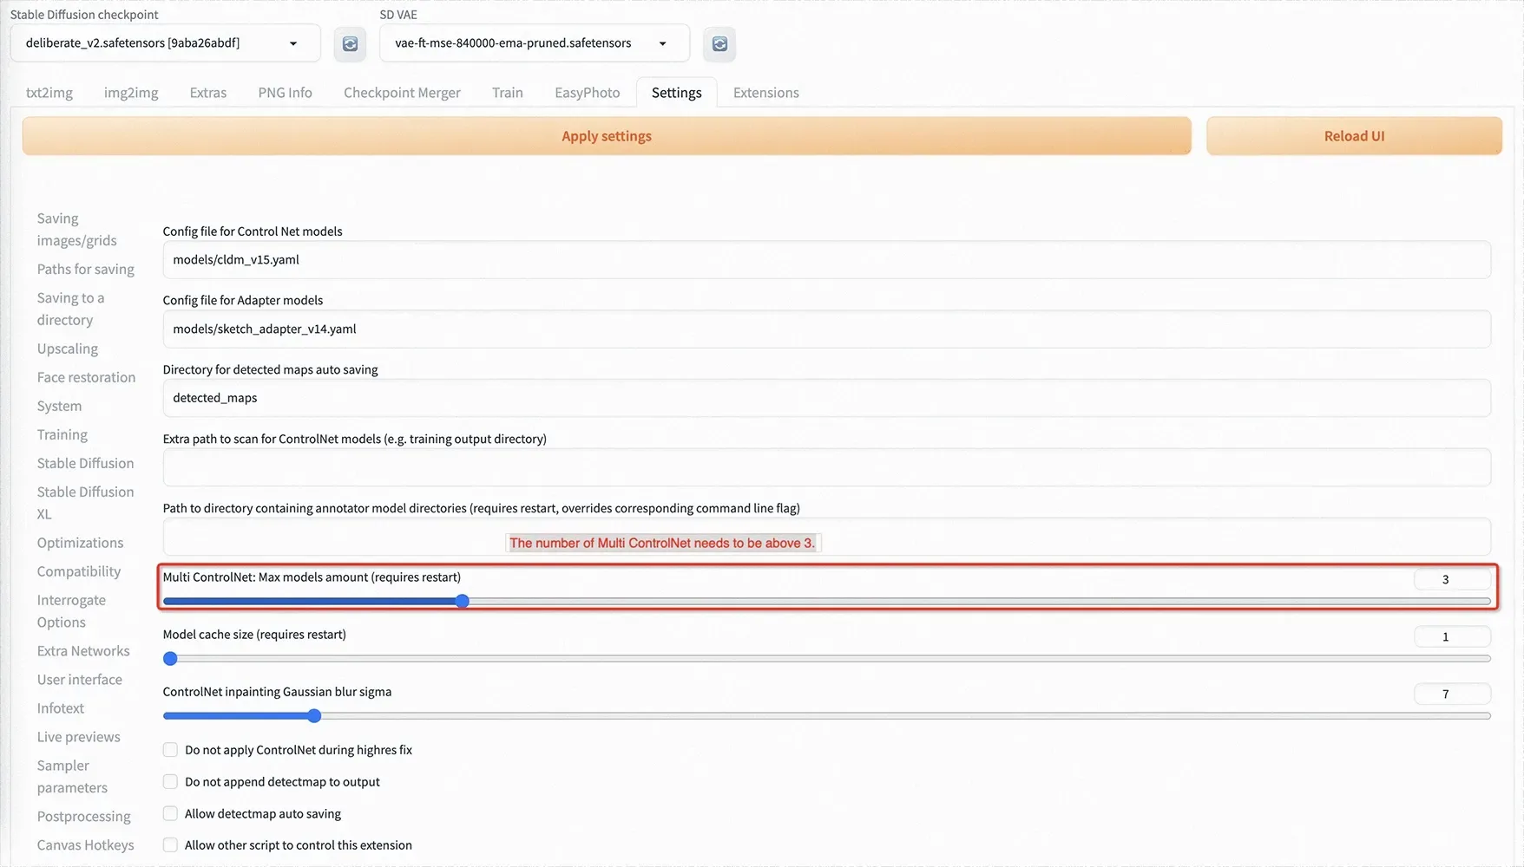Click the Config file for Control Net models field

tap(826, 260)
